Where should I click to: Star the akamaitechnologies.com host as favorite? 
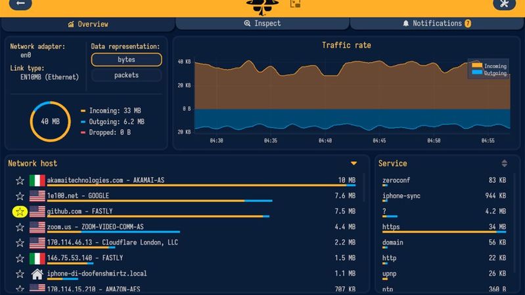point(20,180)
